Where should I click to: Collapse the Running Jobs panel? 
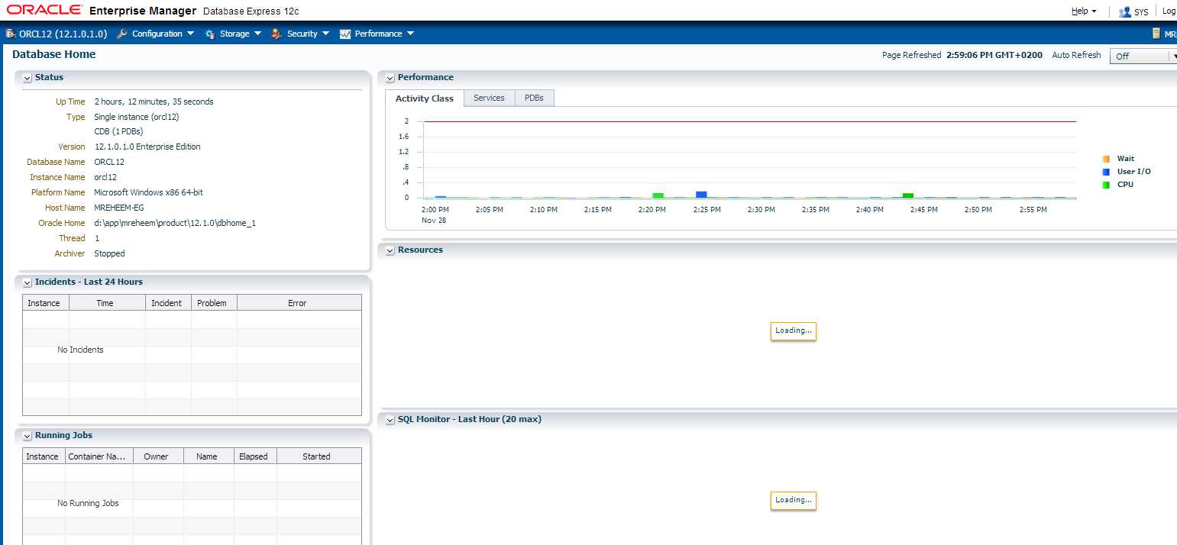tap(27, 436)
